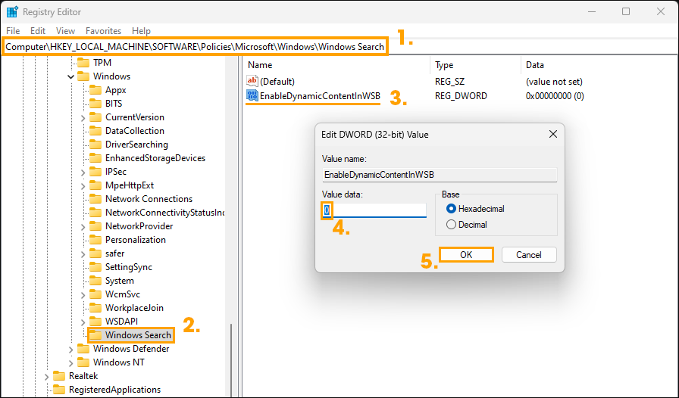Click the RegisteredApplications folder icon

pyautogui.click(x=59, y=390)
